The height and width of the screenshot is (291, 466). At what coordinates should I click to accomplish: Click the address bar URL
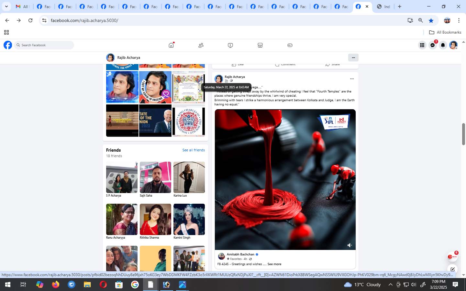pos(84,20)
